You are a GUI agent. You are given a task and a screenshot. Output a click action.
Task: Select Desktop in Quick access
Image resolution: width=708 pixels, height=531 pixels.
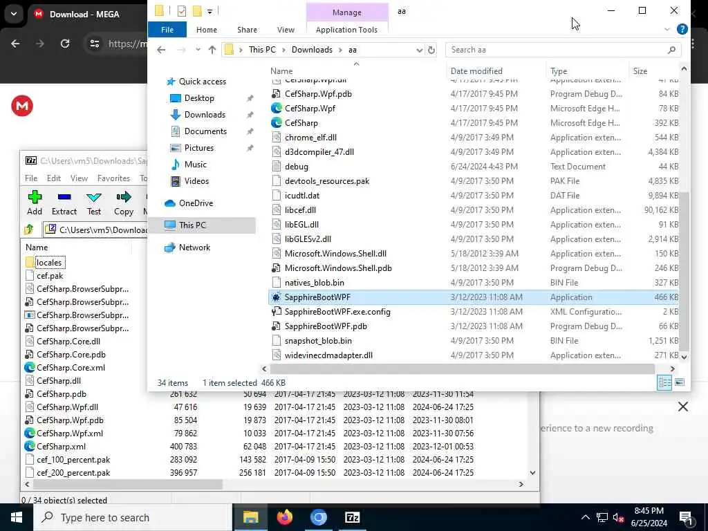tap(199, 98)
